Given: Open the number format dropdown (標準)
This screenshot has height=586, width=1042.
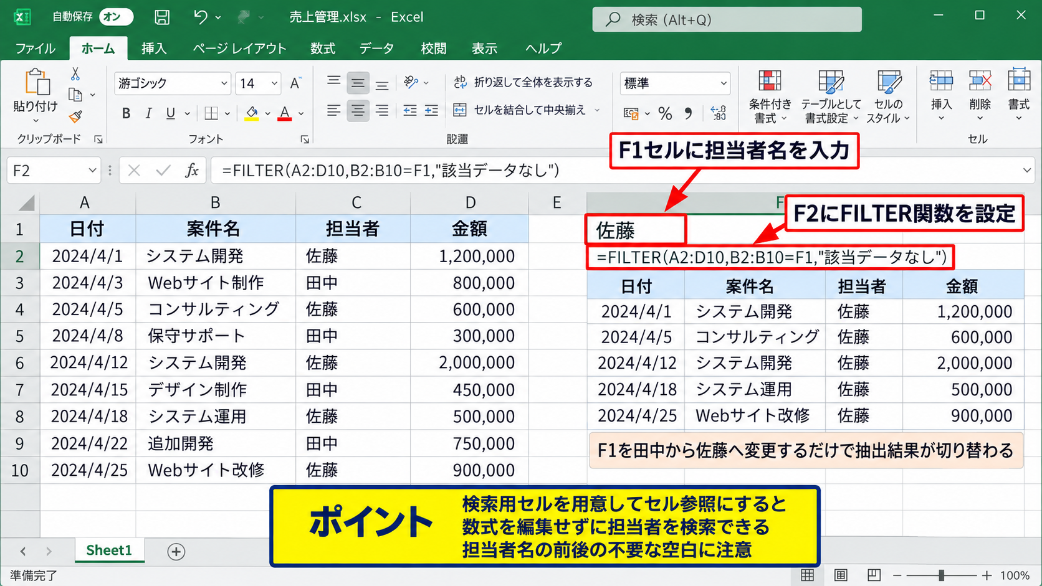Looking at the screenshot, I should [724, 83].
